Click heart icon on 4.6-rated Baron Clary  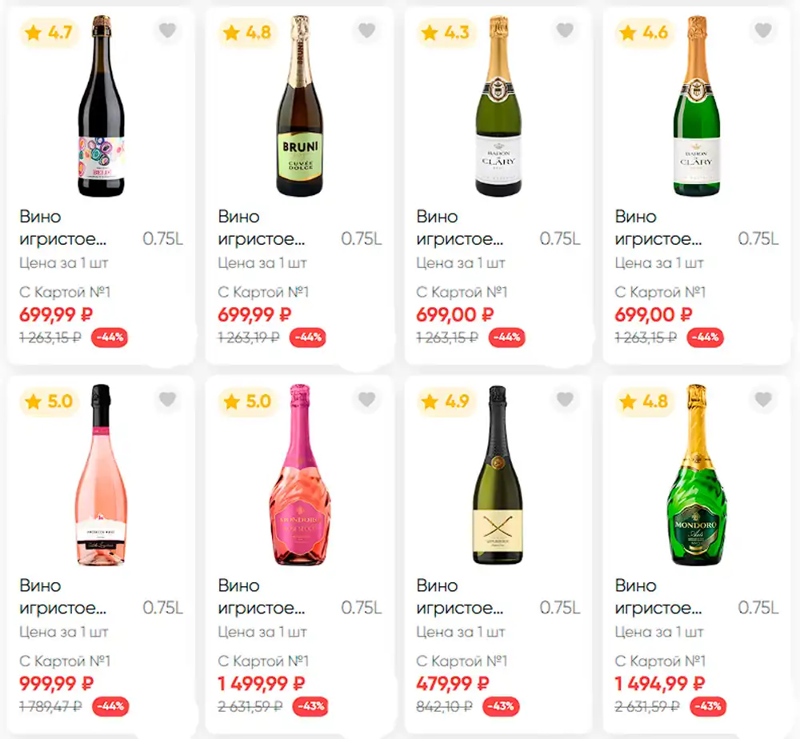[x=763, y=31]
